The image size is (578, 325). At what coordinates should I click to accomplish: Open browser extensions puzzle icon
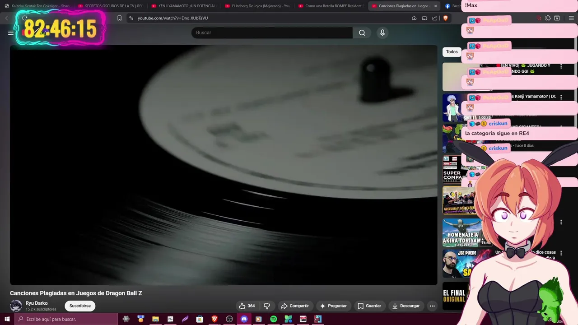(x=548, y=18)
